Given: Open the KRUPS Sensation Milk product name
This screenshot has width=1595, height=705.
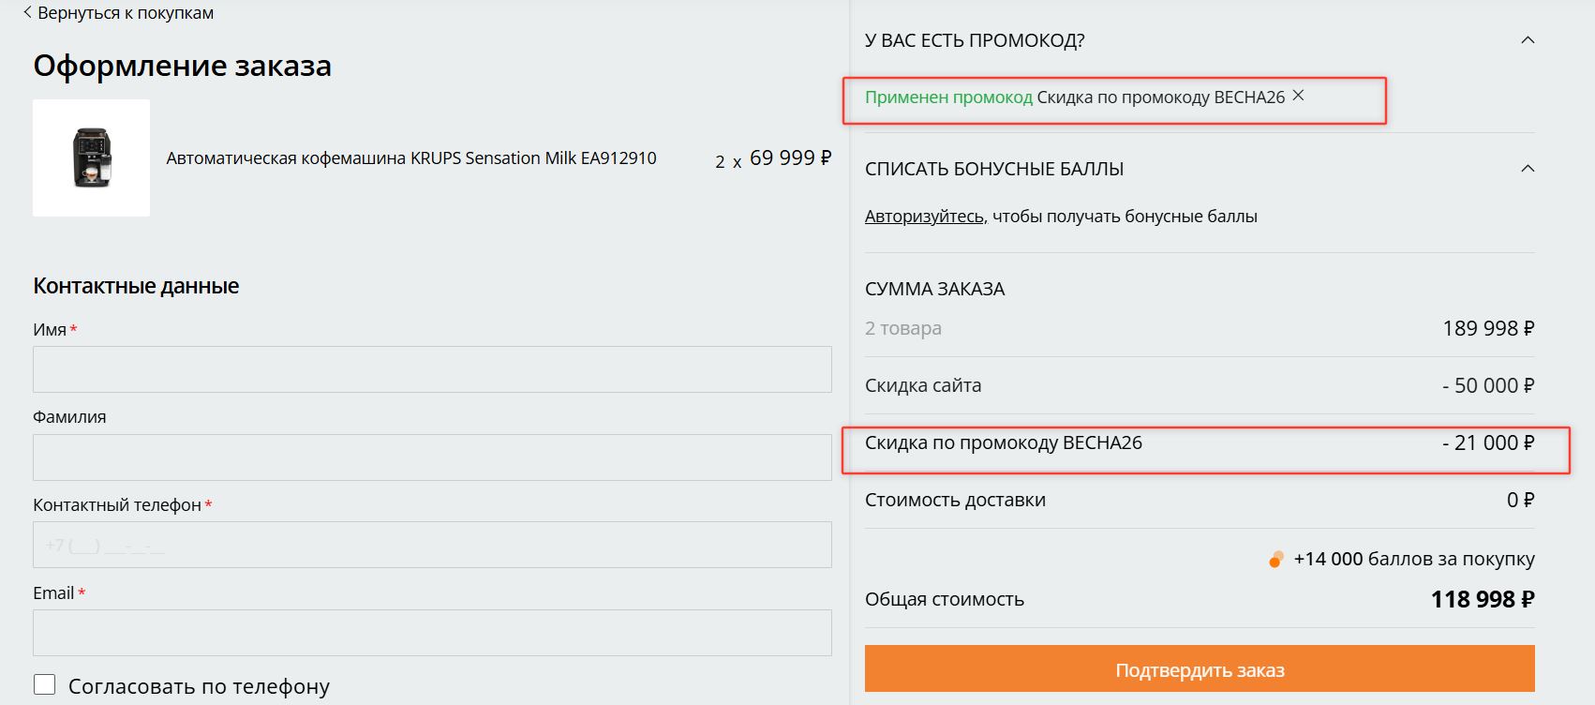Looking at the screenshot, I should click(x=411, y=158).
